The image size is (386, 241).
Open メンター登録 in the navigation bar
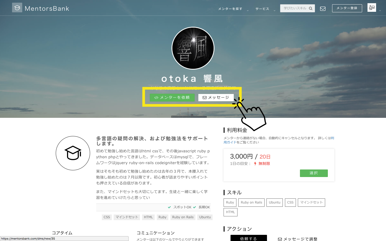click(347, 8)
